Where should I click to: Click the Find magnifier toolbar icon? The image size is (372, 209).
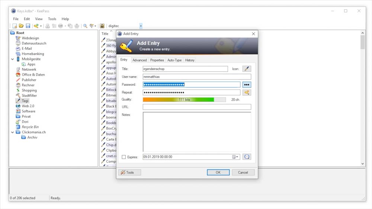click(x=85, y=26)
